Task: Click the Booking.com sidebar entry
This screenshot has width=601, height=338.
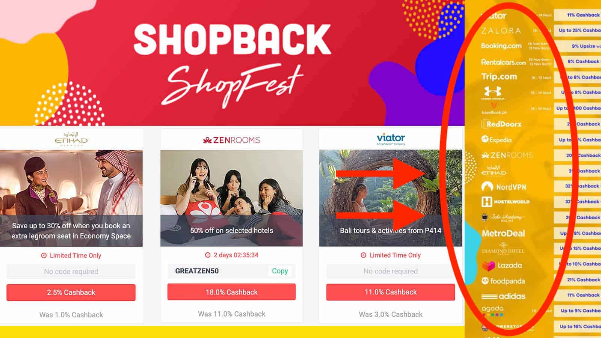Action: pos(501,46)
